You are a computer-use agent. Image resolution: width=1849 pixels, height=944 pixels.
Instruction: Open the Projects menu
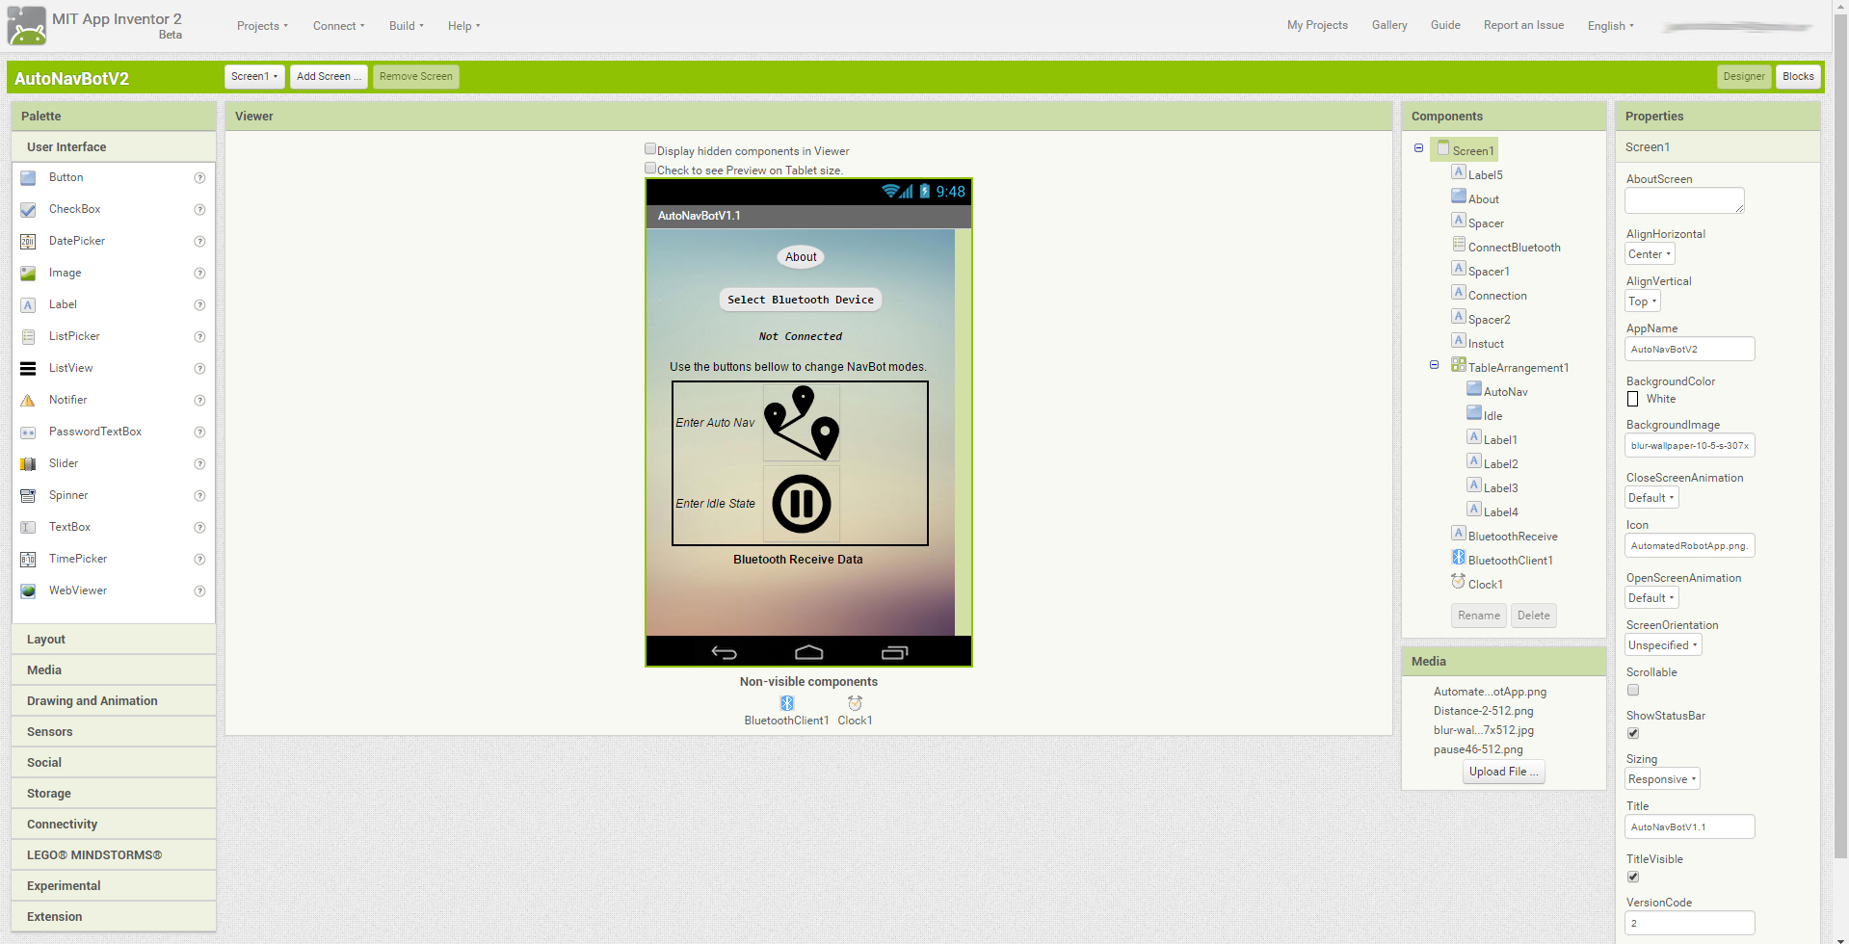[262, 26]
